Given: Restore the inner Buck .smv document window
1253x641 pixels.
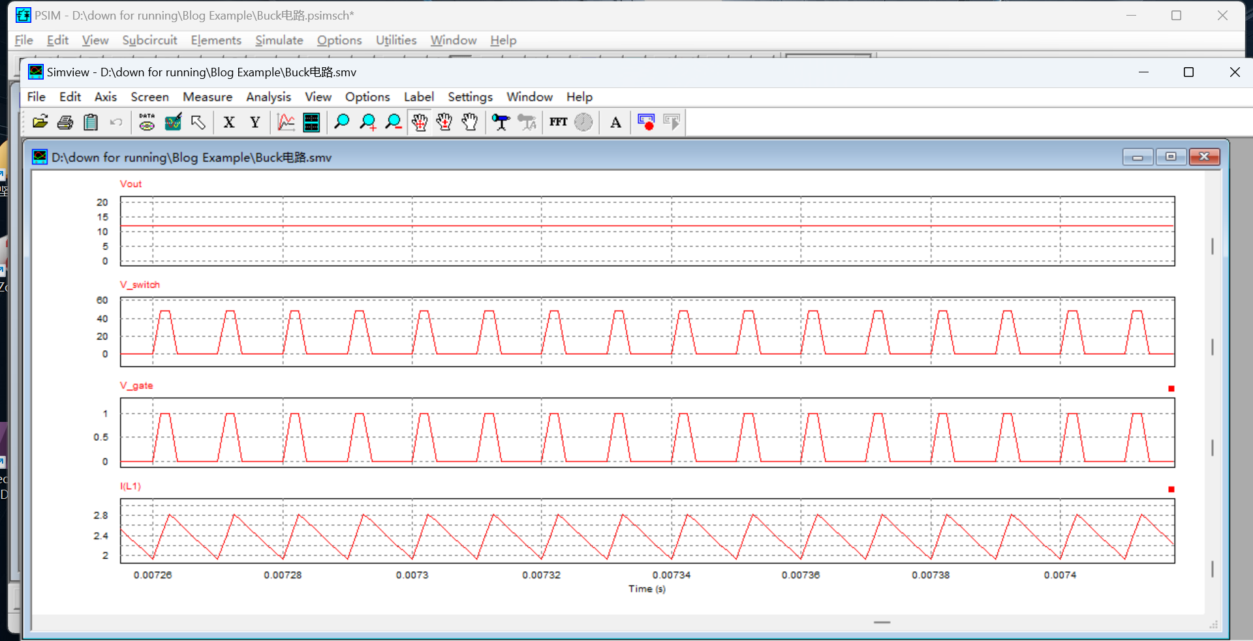Looking at the screenshot, I should (1171, 157).
